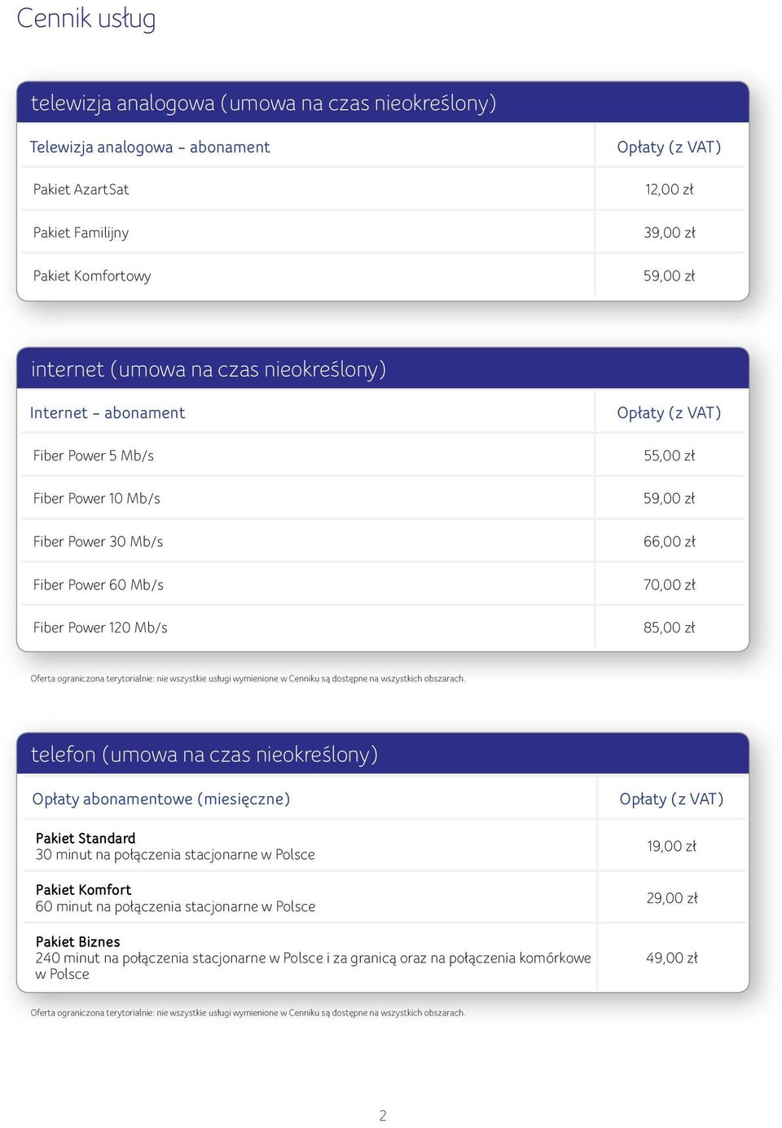Click the 85,00 zł price cell

point(670,628)
